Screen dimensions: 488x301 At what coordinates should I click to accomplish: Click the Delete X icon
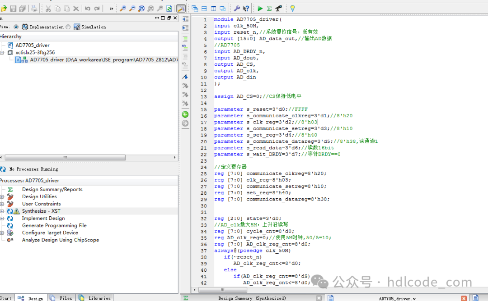[76, 9]
